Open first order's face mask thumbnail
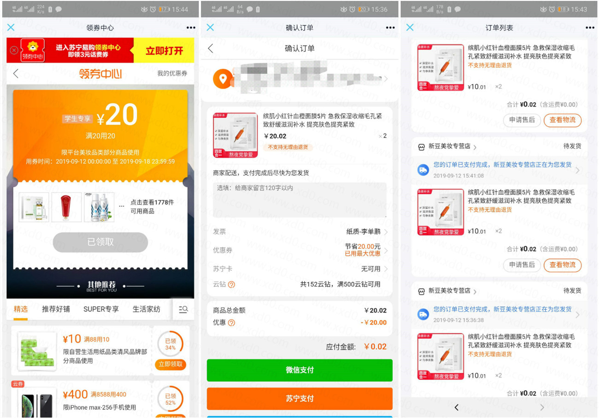 tap(440, 68)
